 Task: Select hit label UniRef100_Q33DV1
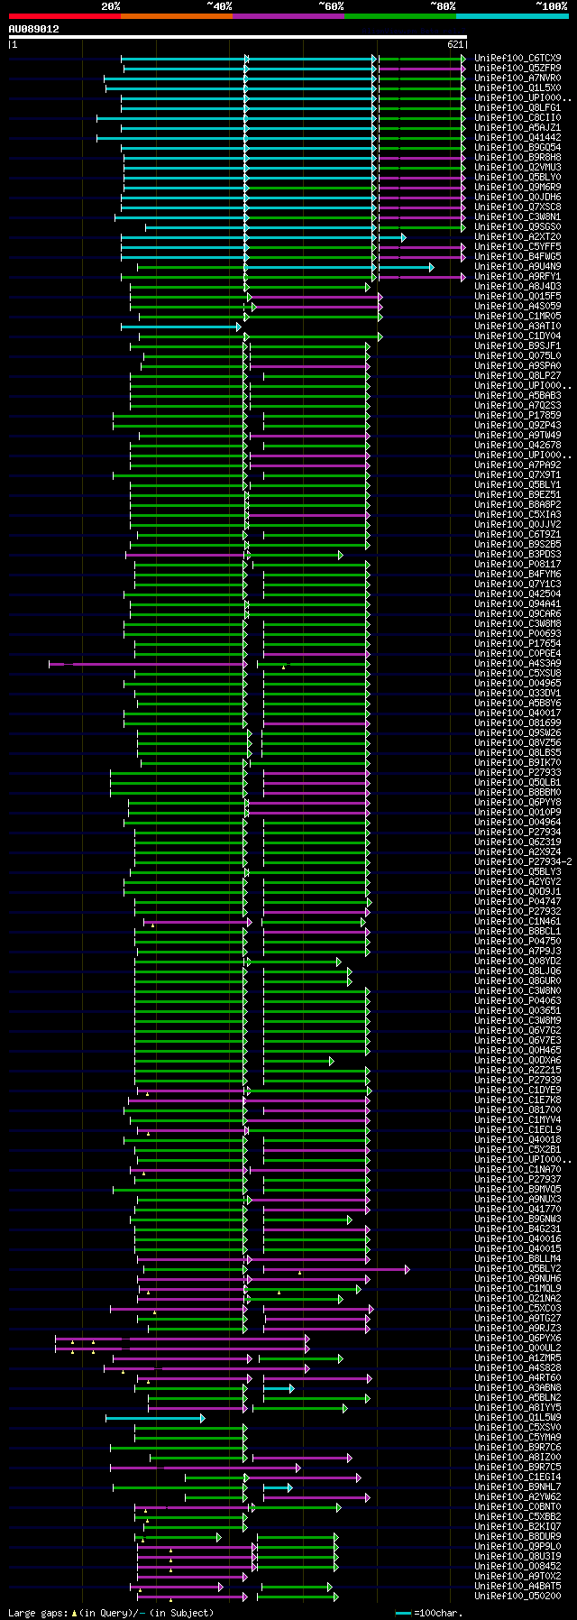pos(517,694)
